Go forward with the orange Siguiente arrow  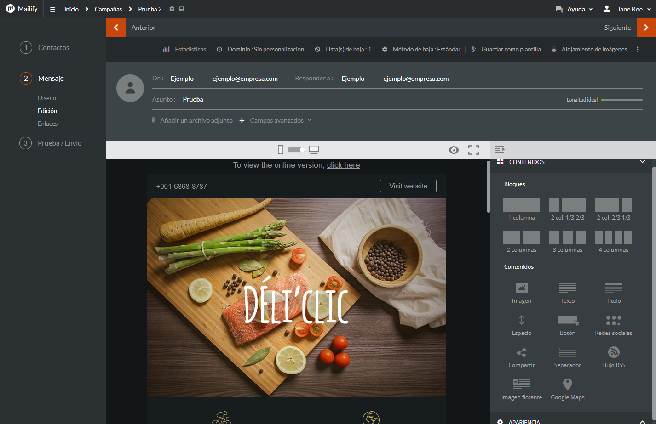(x=646, y=28)
